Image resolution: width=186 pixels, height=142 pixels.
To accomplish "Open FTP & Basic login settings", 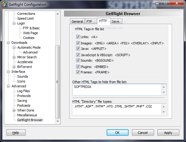I will pyautogui.click(x=31, y=28).
